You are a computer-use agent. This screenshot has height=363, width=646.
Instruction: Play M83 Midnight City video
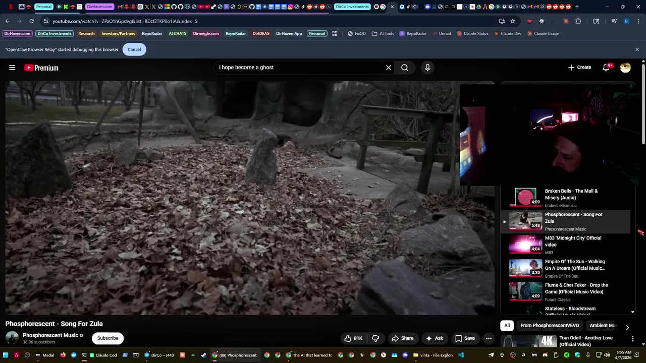[x=566, y=245]
